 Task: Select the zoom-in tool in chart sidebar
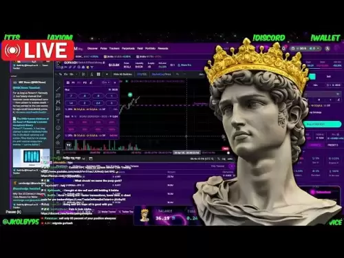(58, 143)
